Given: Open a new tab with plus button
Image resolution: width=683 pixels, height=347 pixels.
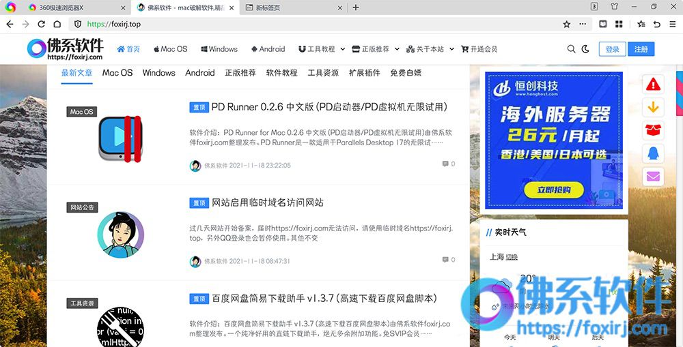Looking at the screenshot, I should pyautogui.click(x=355, y=7).
